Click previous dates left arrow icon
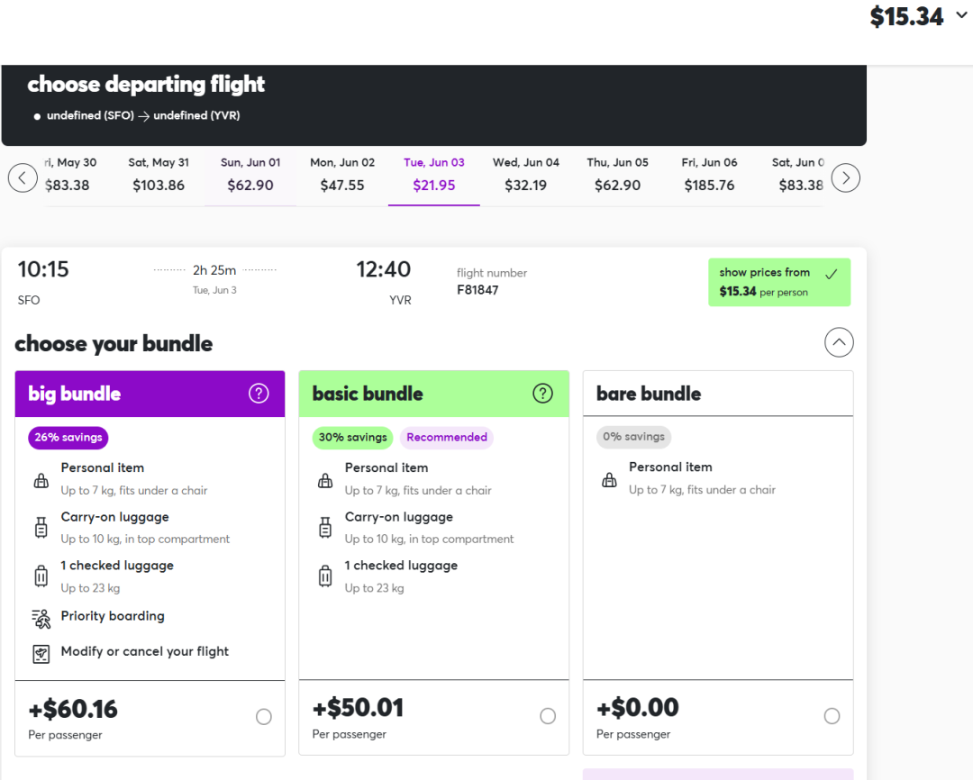 [23, 177]
